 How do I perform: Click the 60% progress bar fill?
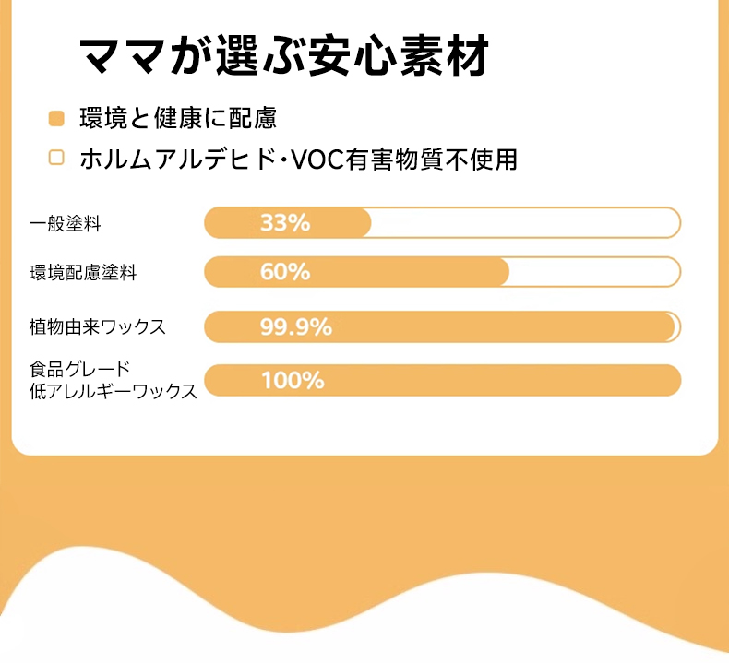[x=356, y=272]
